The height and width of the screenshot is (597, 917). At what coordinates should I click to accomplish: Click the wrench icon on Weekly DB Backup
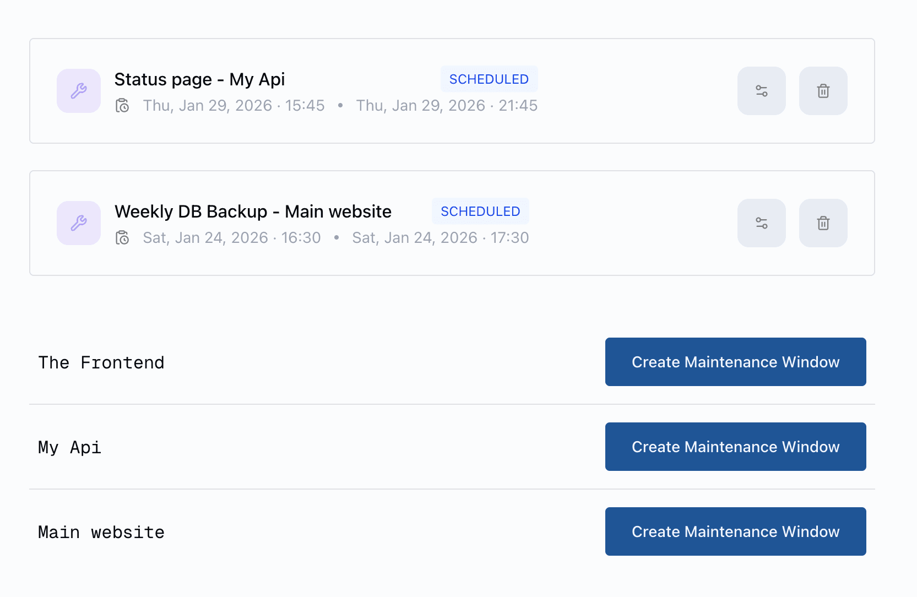[x=78, y=223]
